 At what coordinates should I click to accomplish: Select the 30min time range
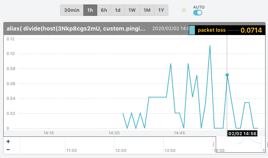tap(72, 10)
